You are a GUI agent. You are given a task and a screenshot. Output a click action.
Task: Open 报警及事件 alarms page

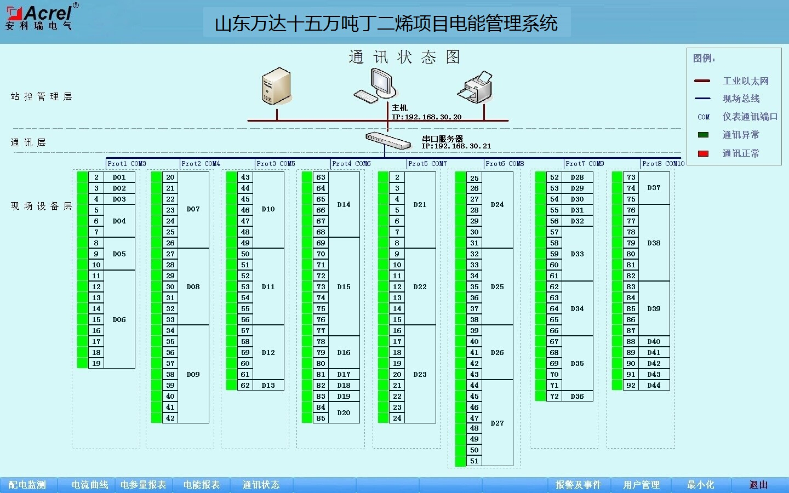click(x=578, y=485)
